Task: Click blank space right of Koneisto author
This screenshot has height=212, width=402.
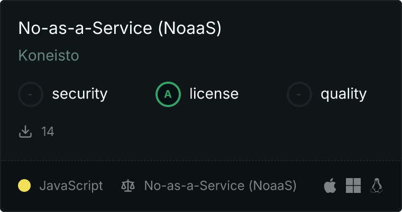Action: click(x=212, y=56)
